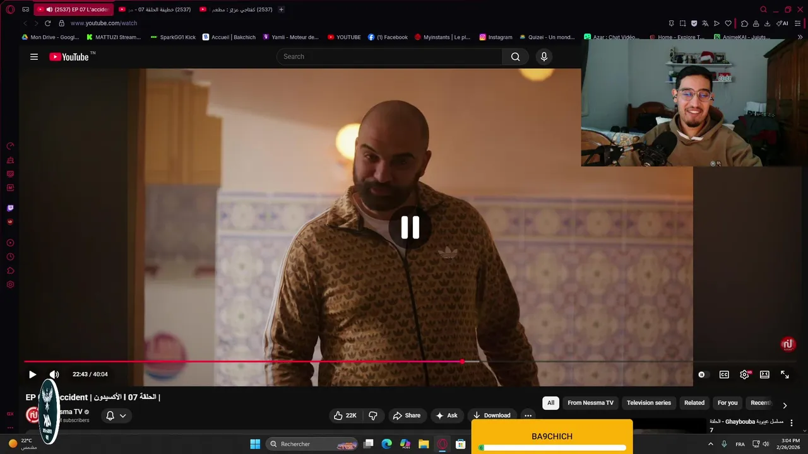Start voice search with microphone icon

point(544,57)
